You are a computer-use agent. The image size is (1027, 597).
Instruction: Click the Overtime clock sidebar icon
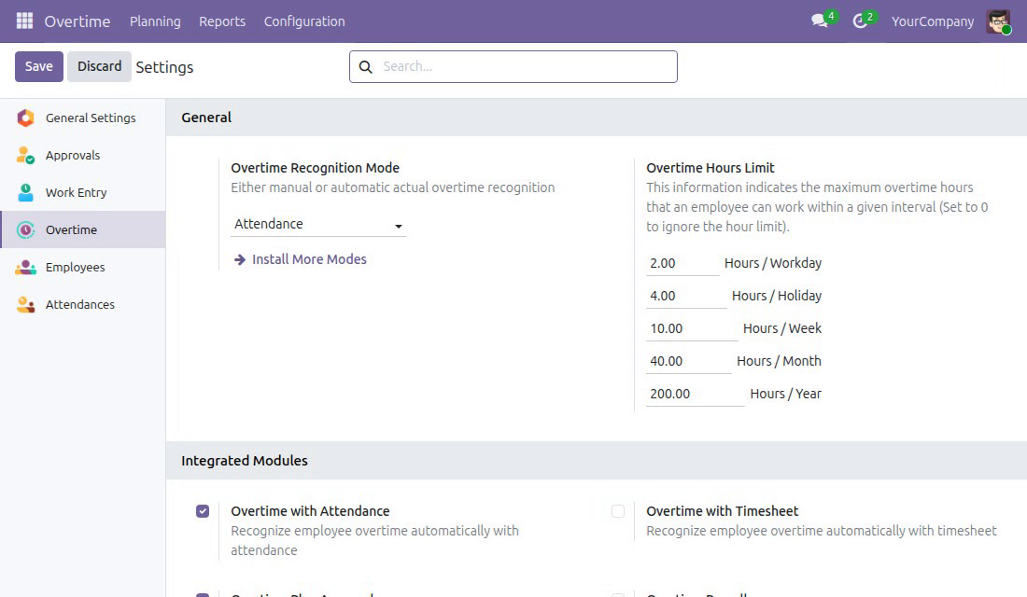25,229
